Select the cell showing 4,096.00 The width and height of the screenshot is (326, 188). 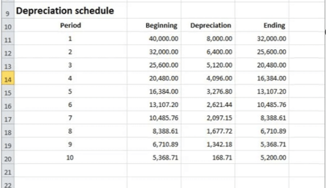click(x=217, y=78)
